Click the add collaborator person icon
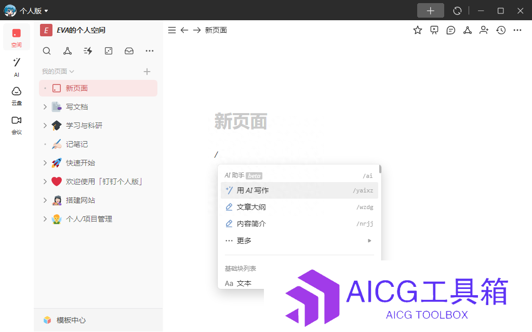532x332 pixels. 484,30
